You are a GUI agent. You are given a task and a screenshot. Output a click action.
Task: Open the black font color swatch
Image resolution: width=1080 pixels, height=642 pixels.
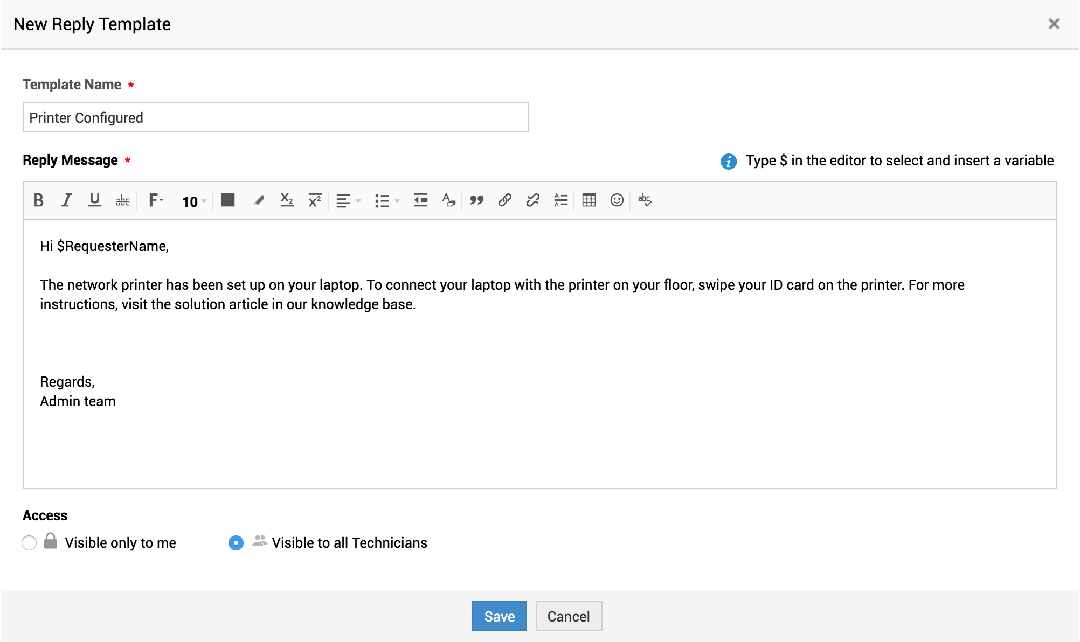(x=228, y=200)
